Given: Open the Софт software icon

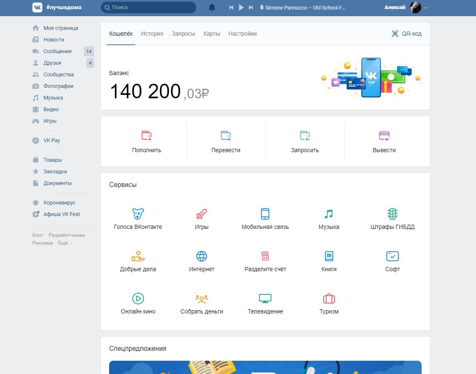Looking at the screenshot, I should [393, 256].
